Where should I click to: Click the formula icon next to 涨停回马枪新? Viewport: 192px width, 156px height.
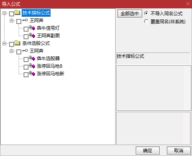(32, 73)
